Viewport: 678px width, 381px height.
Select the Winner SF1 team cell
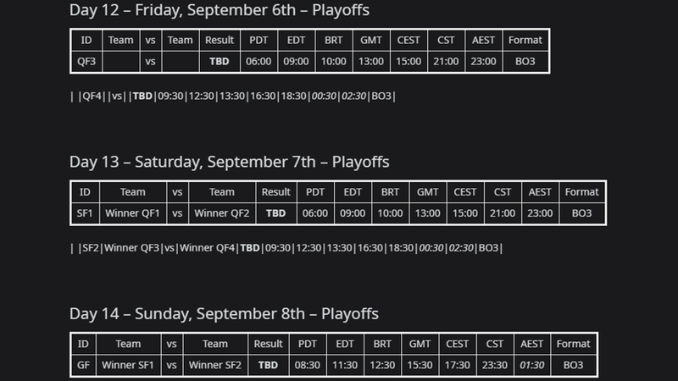coord(128,365)
